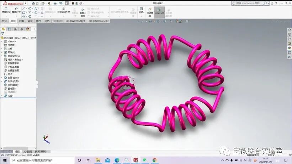Select the Slot sketch tool
The image size is (292, 164).
pyautogui.click(x=23, y=16)
